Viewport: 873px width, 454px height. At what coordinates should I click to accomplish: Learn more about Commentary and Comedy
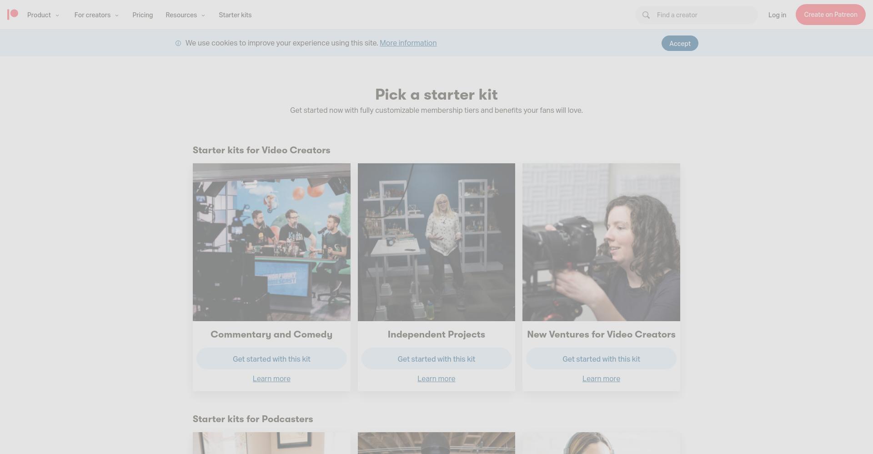pyautogui.click(x=271, y=378)
